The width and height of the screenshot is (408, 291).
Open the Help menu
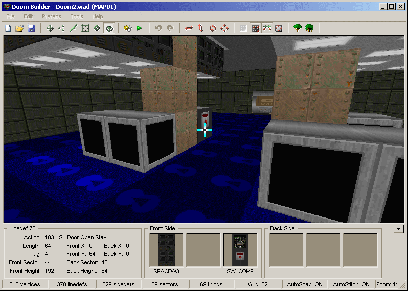tap(98, 16)
